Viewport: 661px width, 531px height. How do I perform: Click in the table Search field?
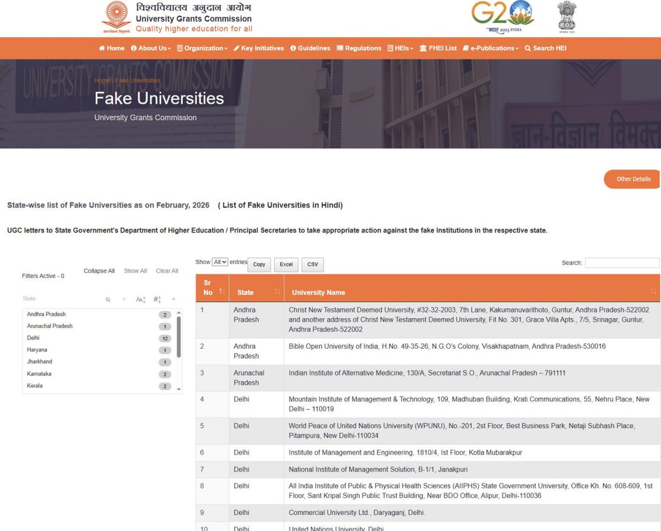[x=622, y=263]
